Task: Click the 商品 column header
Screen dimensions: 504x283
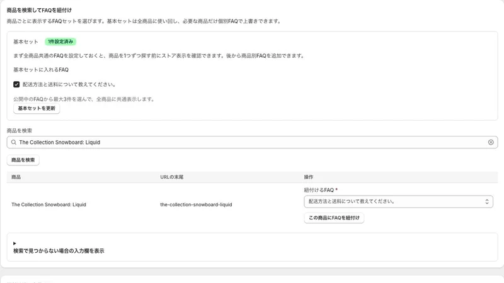Action: point(16,177)
